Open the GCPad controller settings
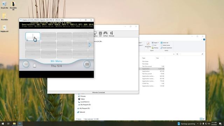224x126 pixels. tap(105, 34)
